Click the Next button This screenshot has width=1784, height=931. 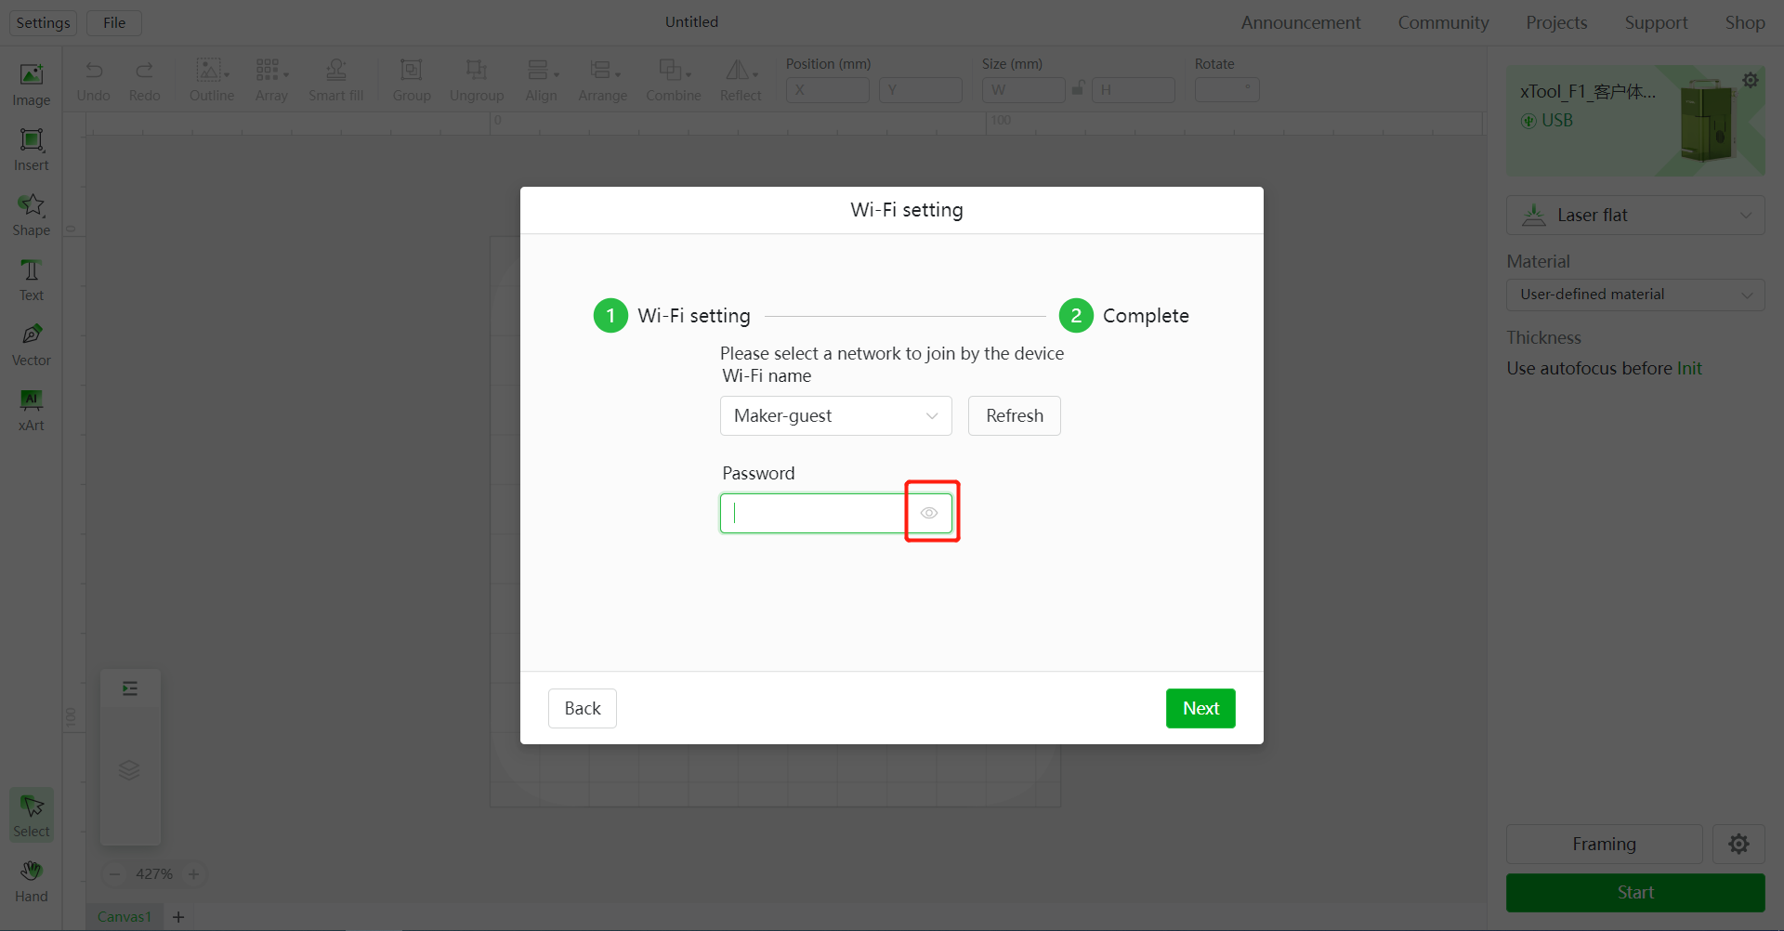[1200, 708]
